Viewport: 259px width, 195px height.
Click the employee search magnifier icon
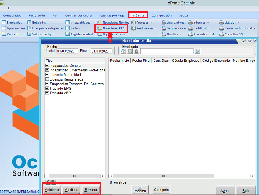[x=123, y=51]
